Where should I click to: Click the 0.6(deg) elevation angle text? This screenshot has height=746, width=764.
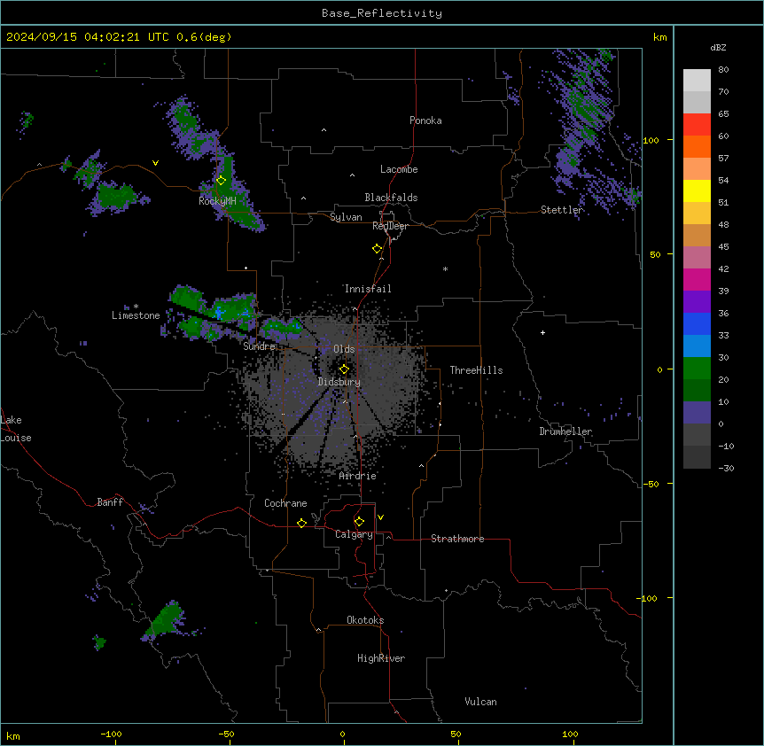coord(204,37)
